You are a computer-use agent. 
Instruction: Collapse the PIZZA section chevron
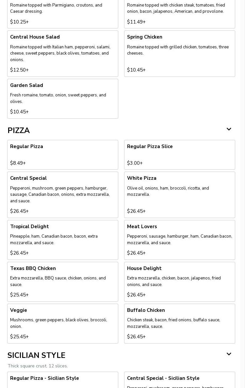coord(229,129)
